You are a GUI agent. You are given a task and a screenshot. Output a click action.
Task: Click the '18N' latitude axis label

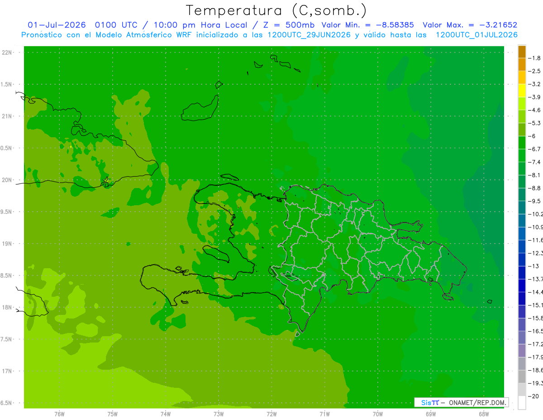[7, 308]
